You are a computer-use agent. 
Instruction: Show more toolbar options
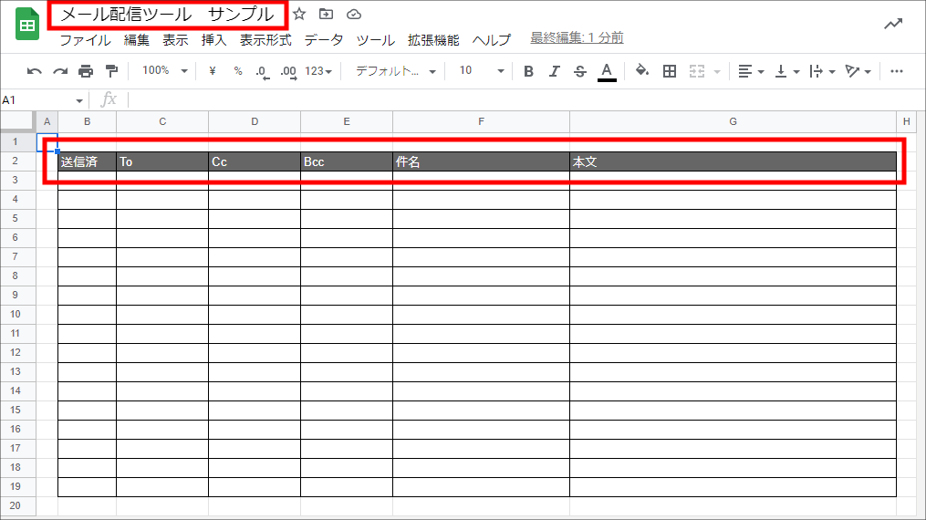897,71
